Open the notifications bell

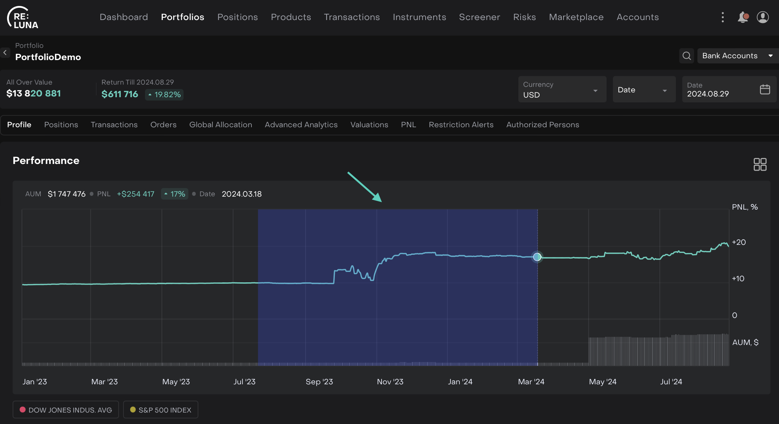tap(743, 17)
